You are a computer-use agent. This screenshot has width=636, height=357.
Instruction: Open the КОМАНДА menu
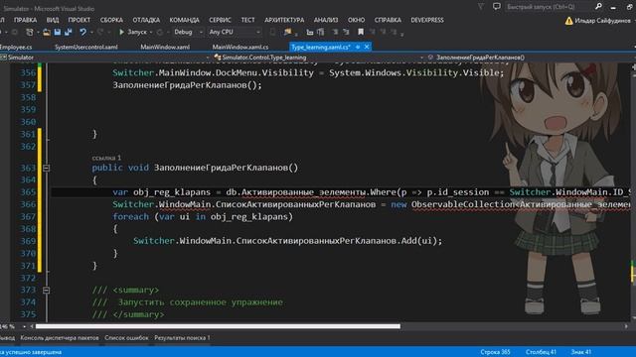[x=184, y=20]
